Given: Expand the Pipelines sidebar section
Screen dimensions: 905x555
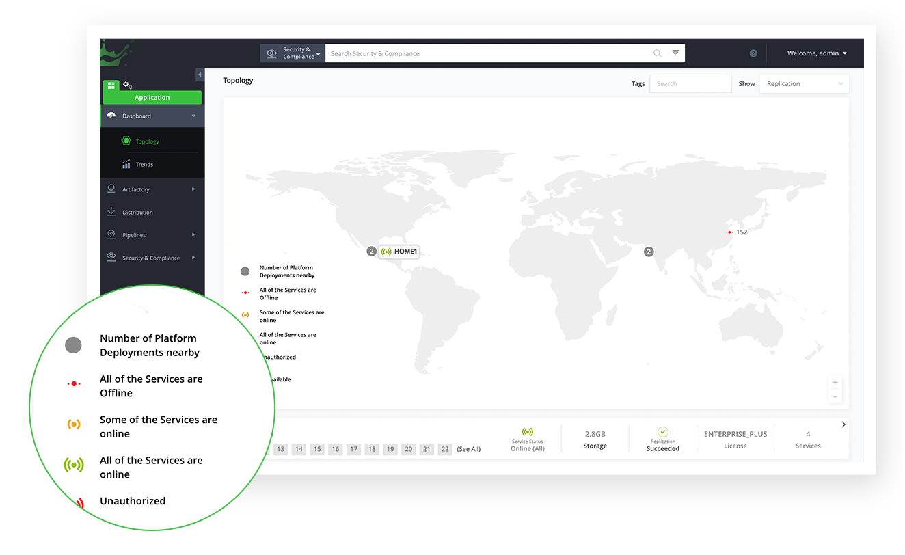Looking at the screenshot, I should [x=152, y=235].
